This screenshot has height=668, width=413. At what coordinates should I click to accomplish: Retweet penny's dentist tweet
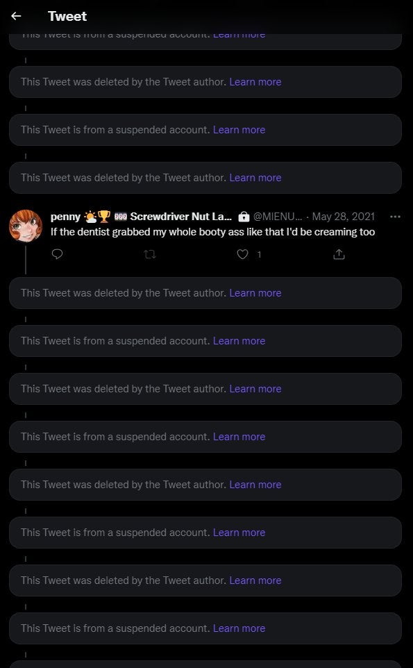150,254
